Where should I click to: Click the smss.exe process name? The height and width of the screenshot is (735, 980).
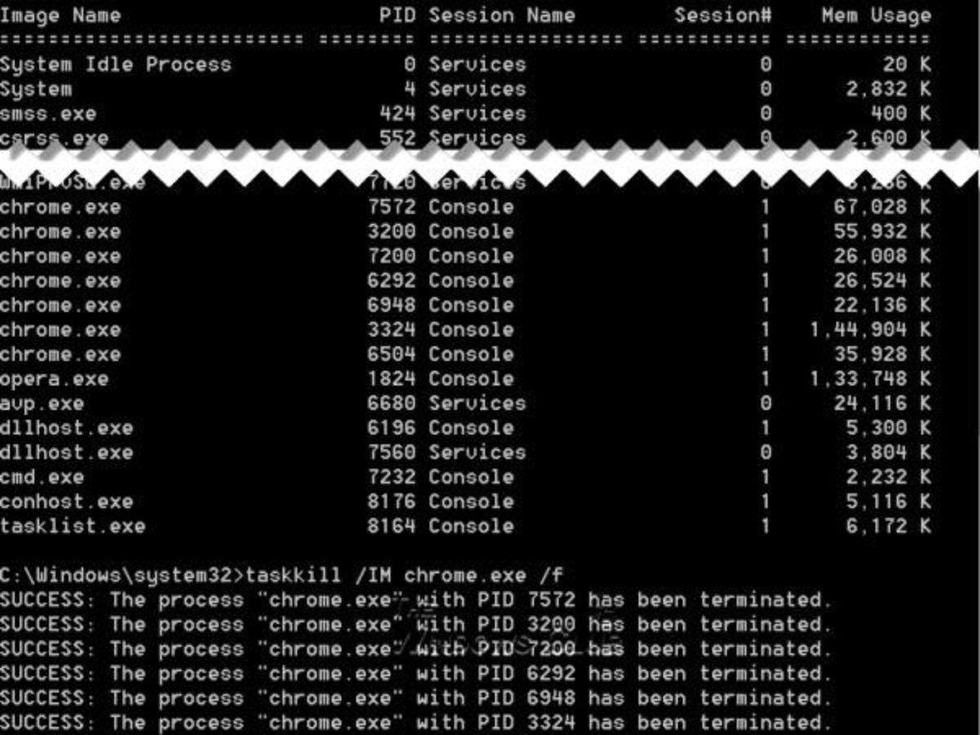coord(48,114)
